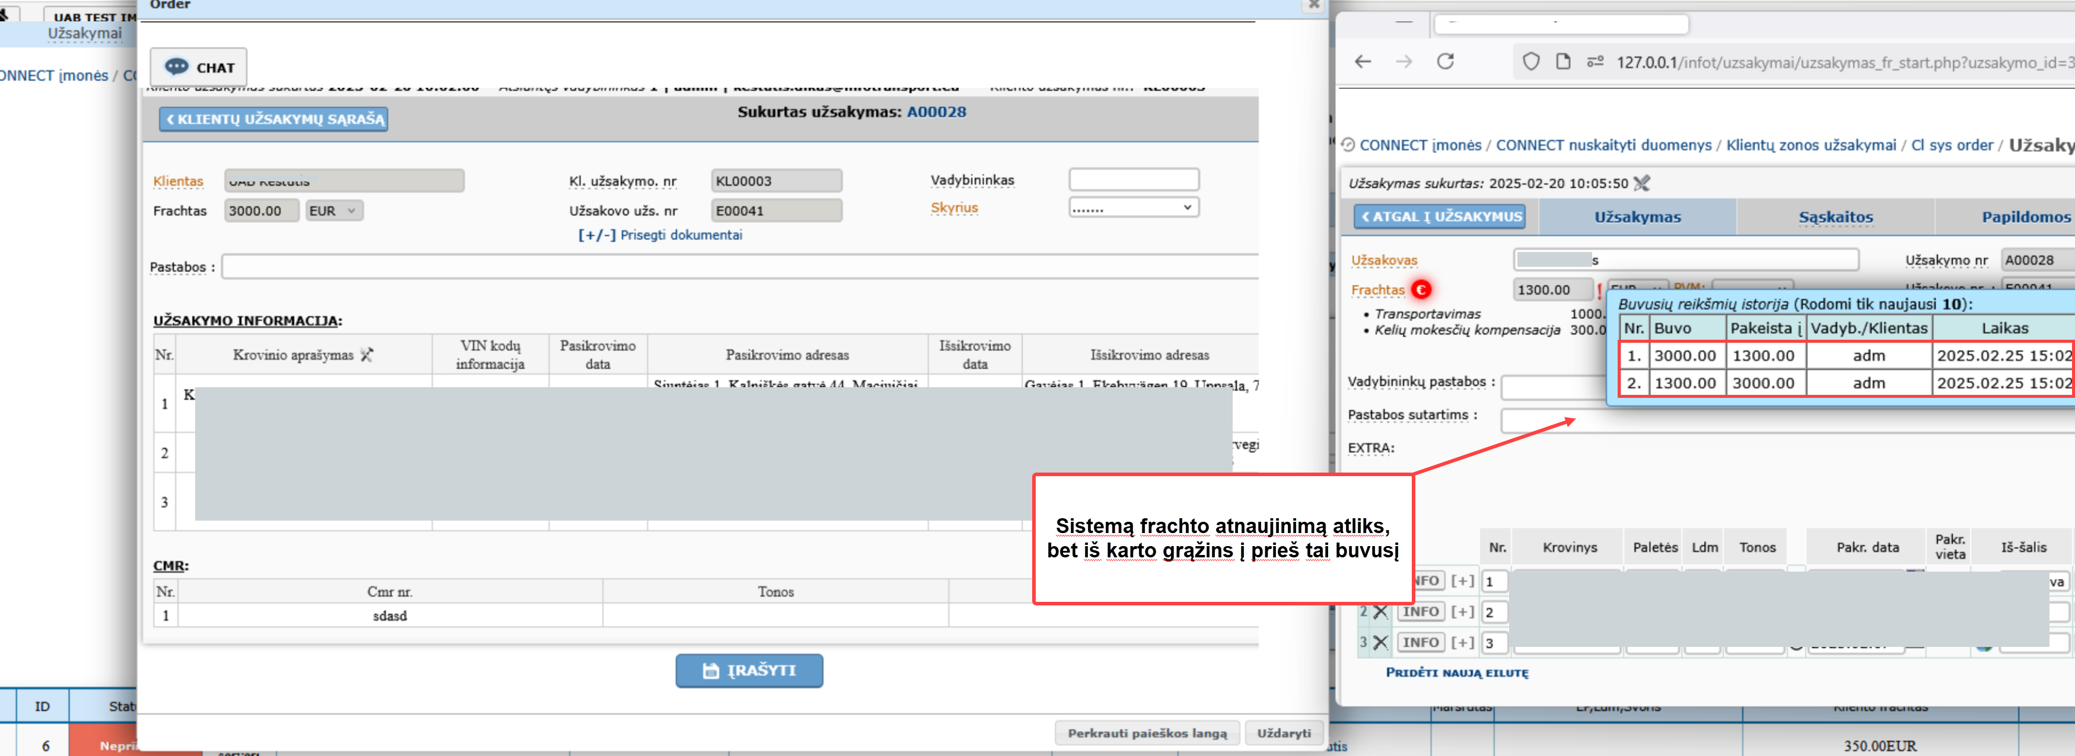Click INFO button on cargo row 2

pyautogui.click(x=1420, y=612)
